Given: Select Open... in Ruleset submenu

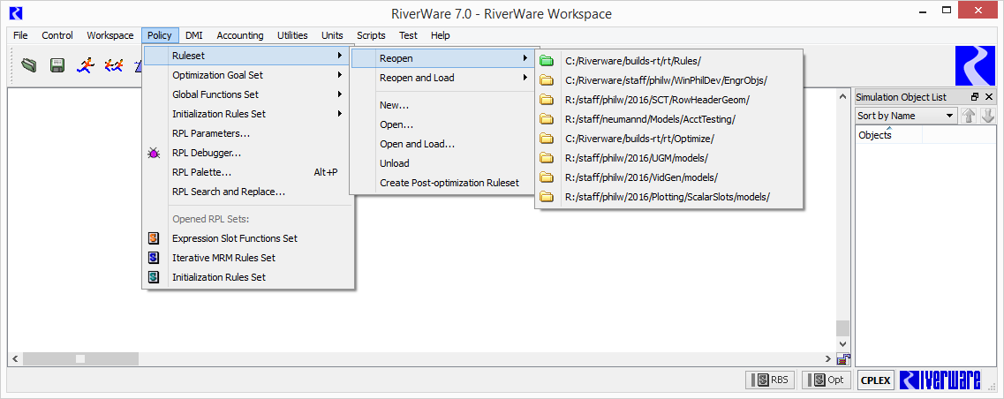Looking at the screenshot, I should pos(442,124).
